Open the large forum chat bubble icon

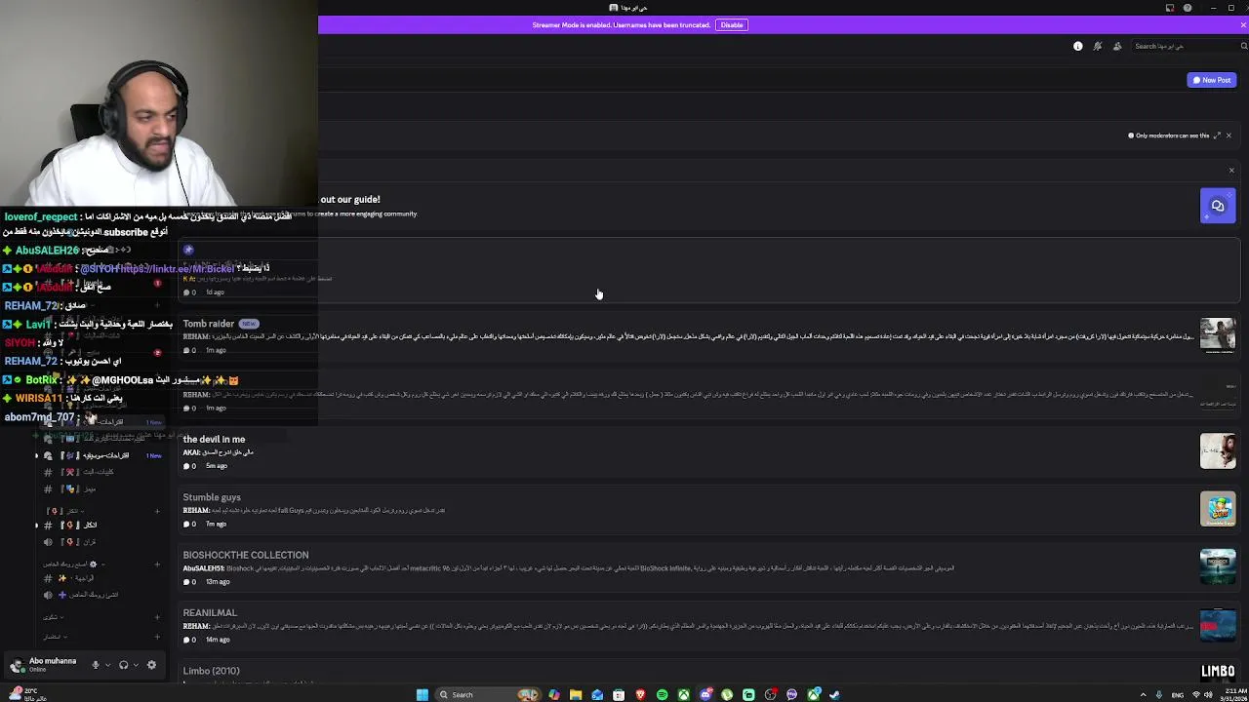pyautogui.click(x=1218, y=206)
